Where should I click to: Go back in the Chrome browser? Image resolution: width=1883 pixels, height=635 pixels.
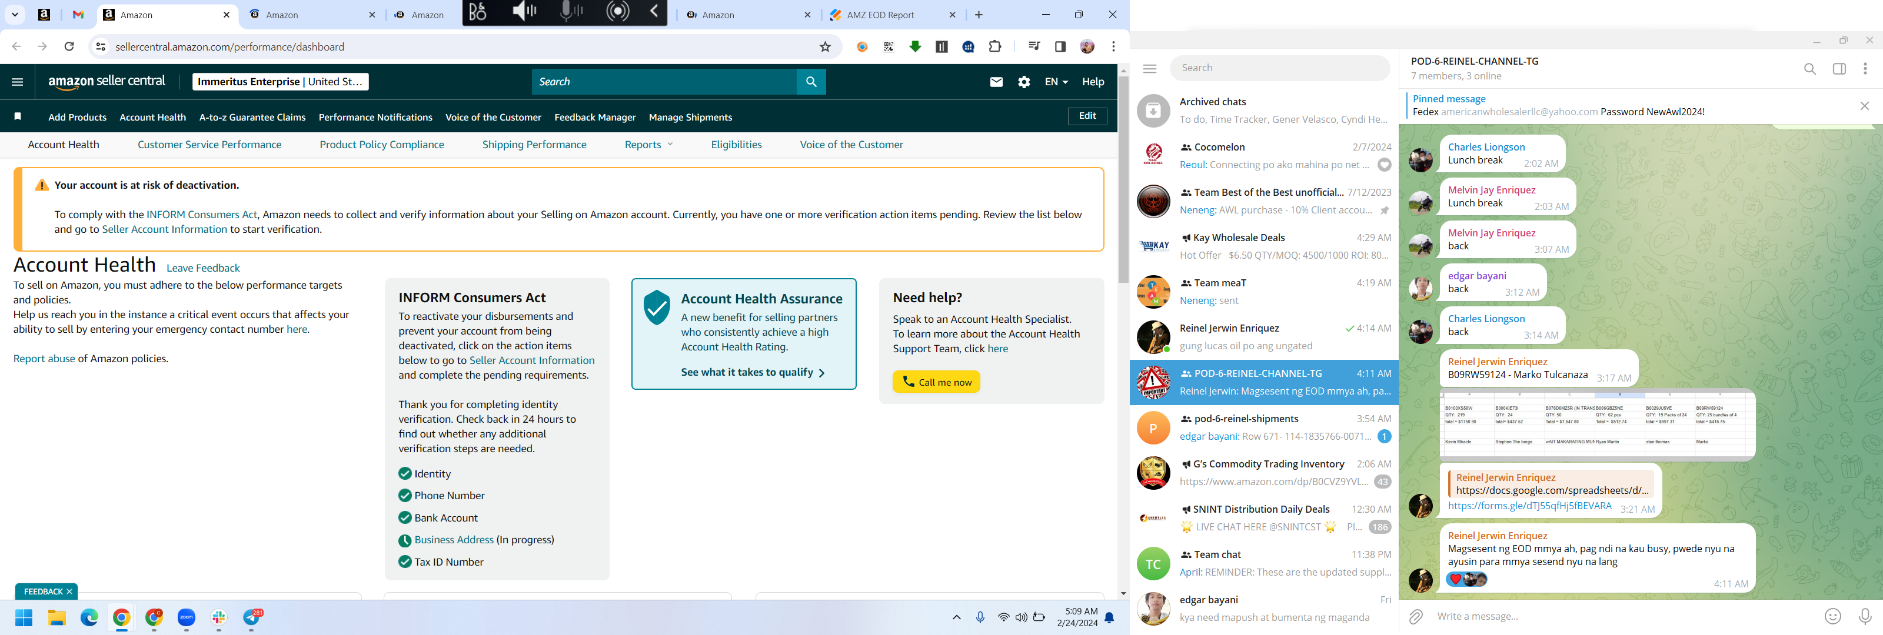[x=16, y=47]
